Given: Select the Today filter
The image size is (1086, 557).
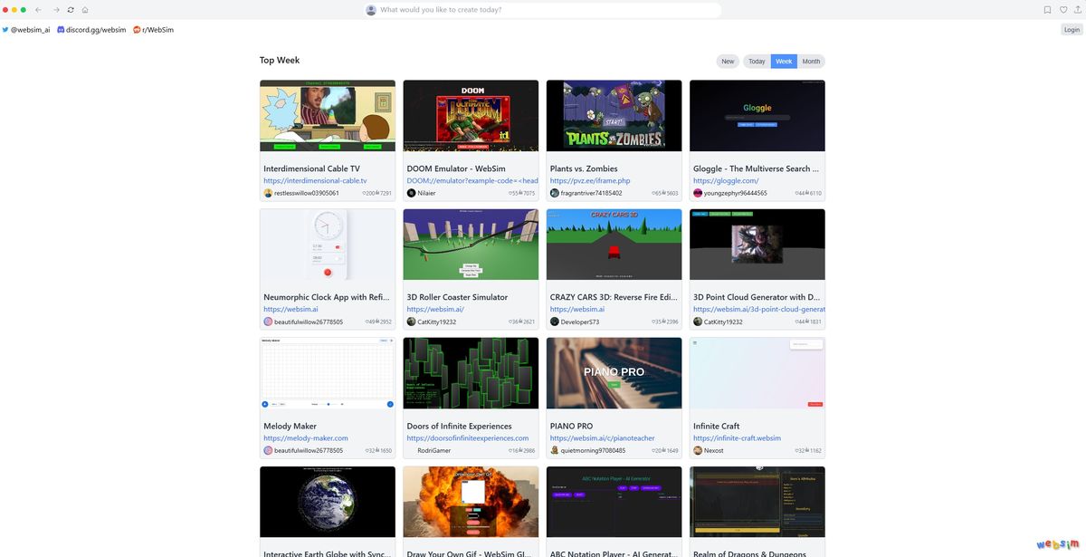Looking at the screenshot, I should coord(756,61).
